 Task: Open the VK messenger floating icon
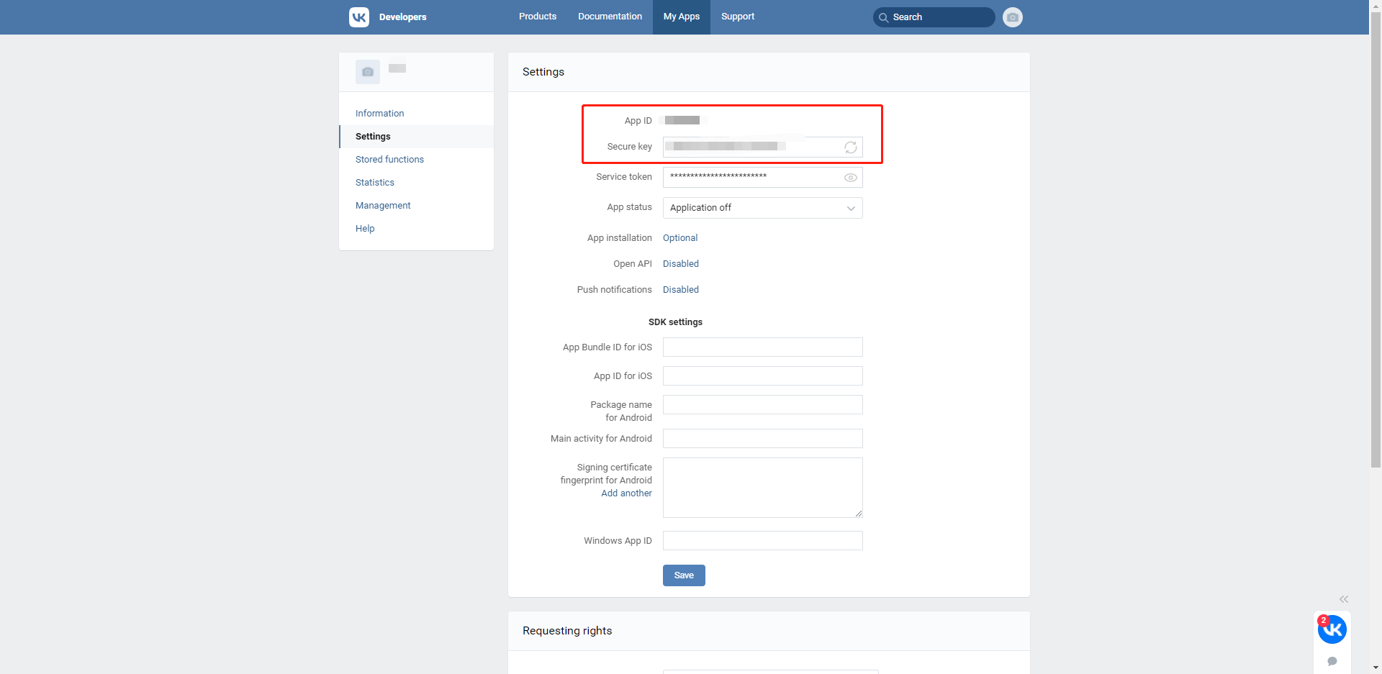coord(1332,629)
